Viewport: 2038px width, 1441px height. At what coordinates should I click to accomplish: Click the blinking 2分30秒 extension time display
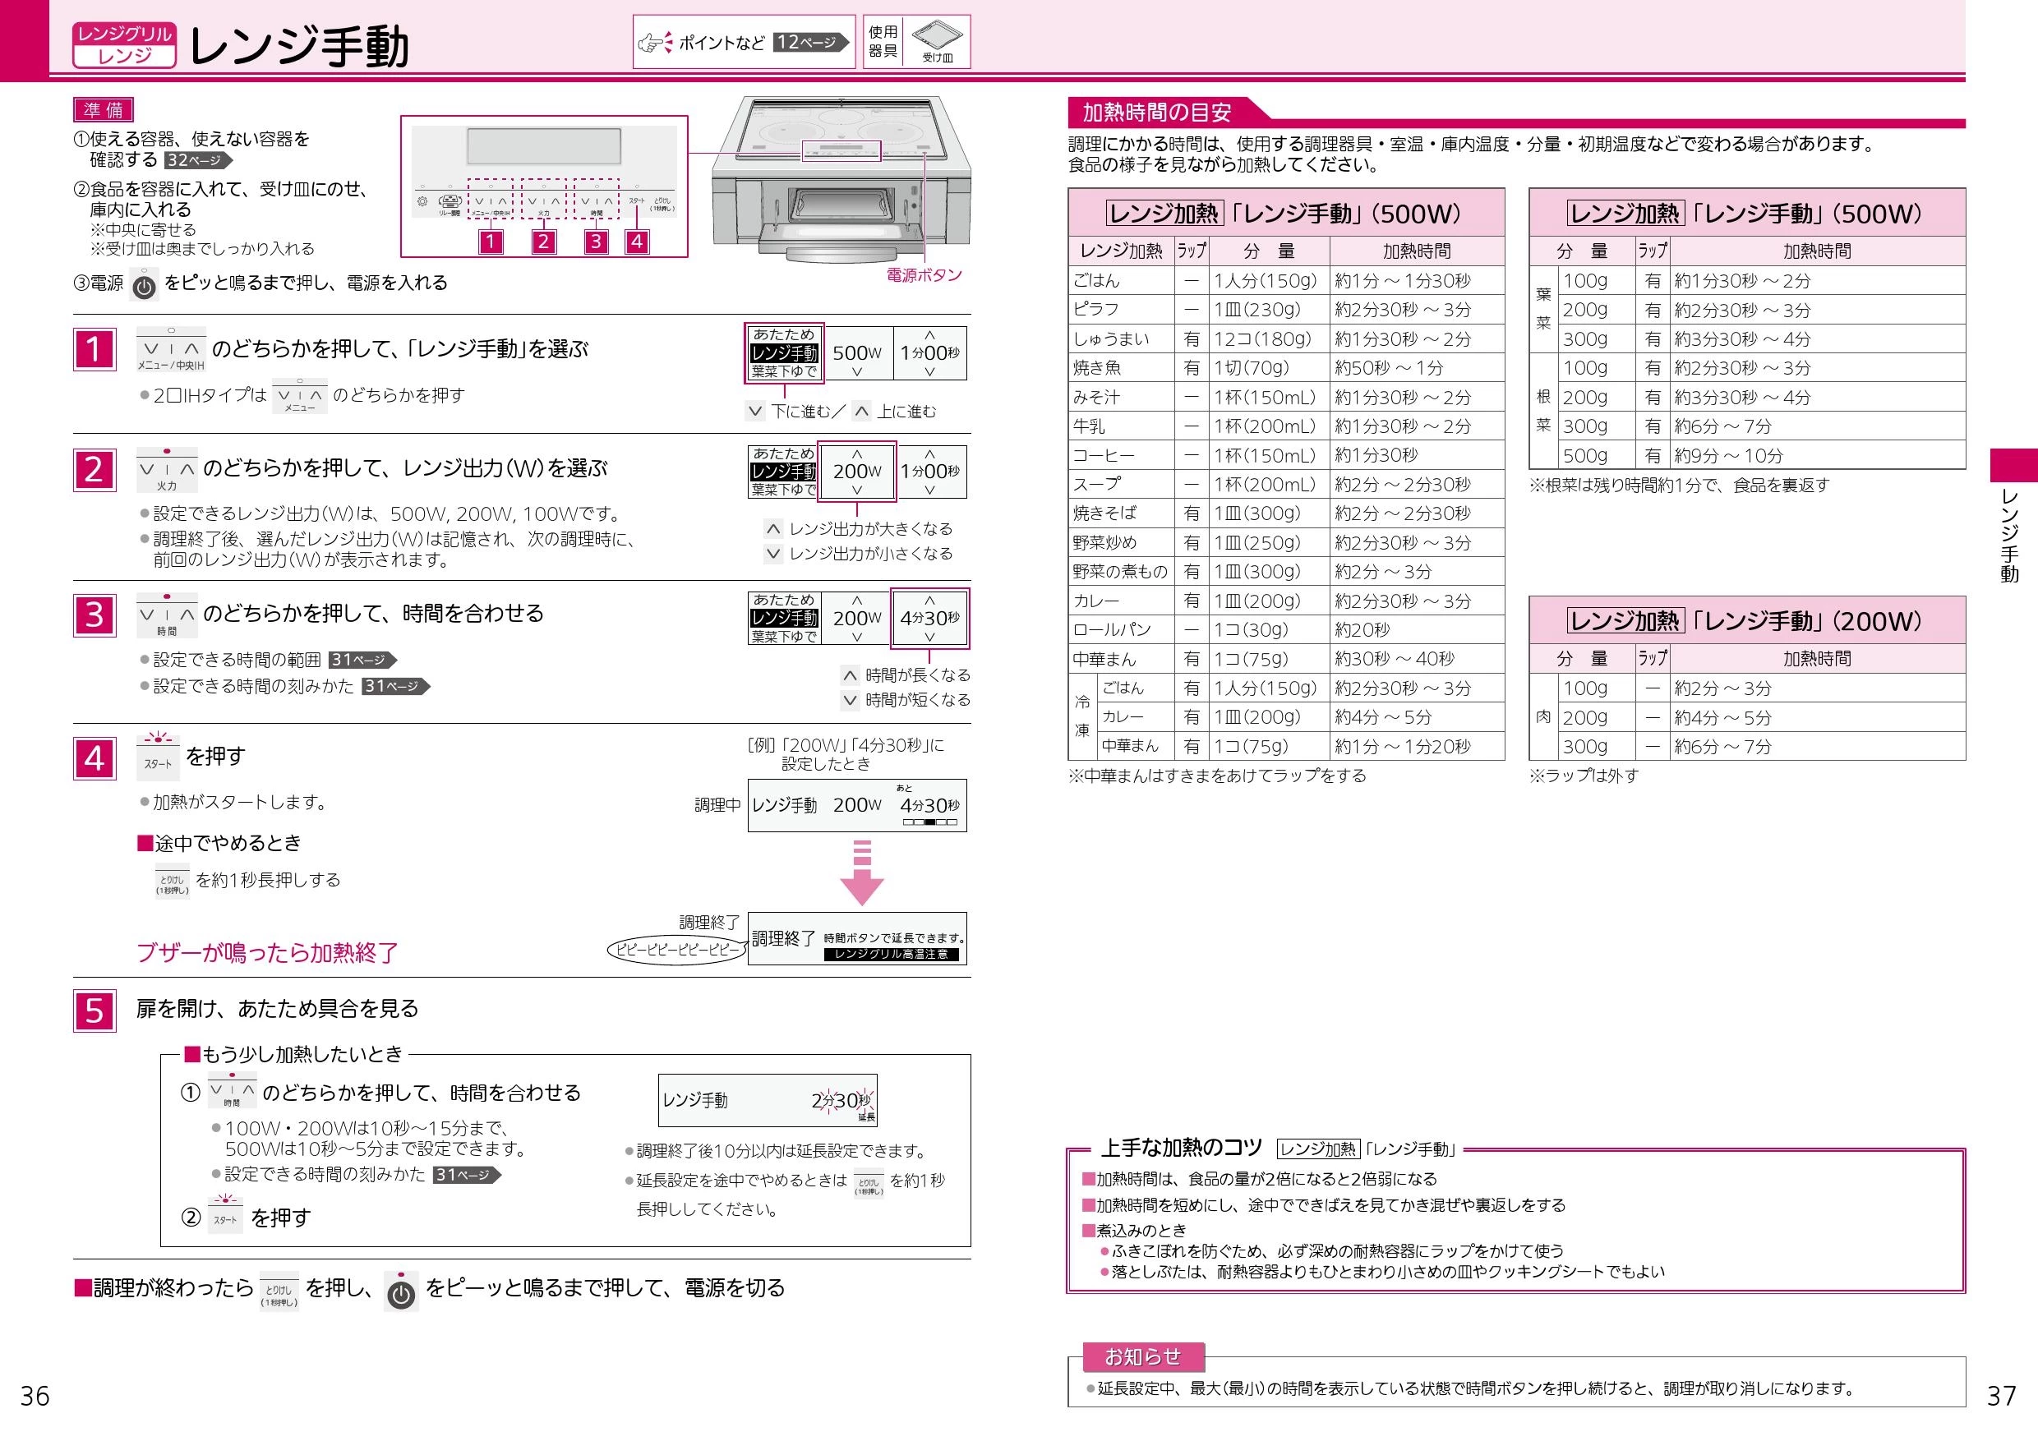(842, 1101)
